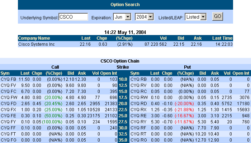
Task: Select the CYQ RB put option symbol
Action: point(138,79)
